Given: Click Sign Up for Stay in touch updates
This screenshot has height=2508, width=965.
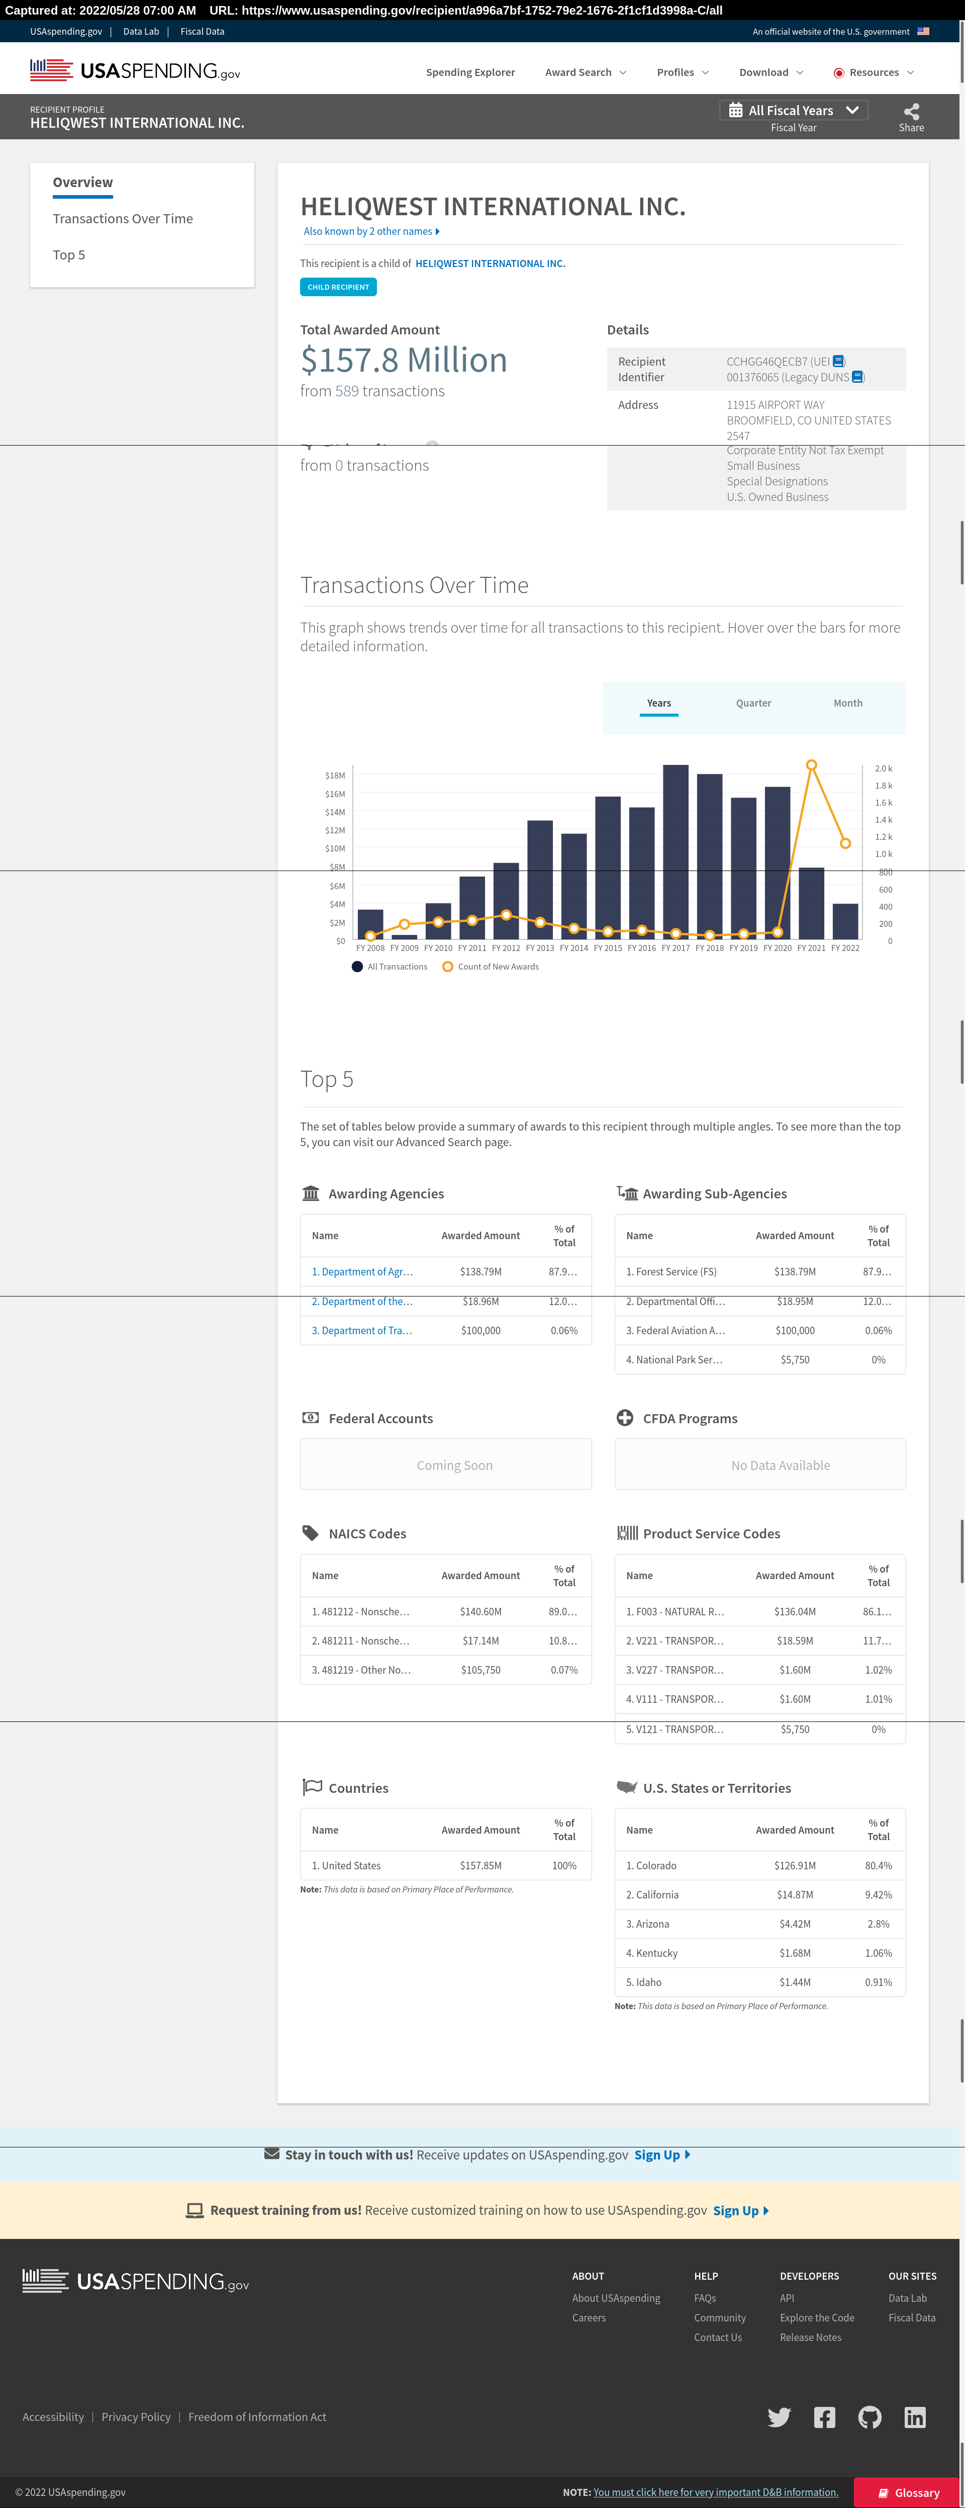Looking at the screenshot, I should tap(662, 2154).
